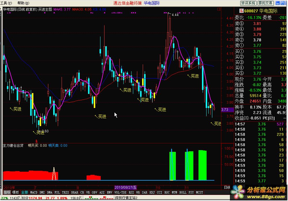Select the FSL indicator tab

(57, 192)
